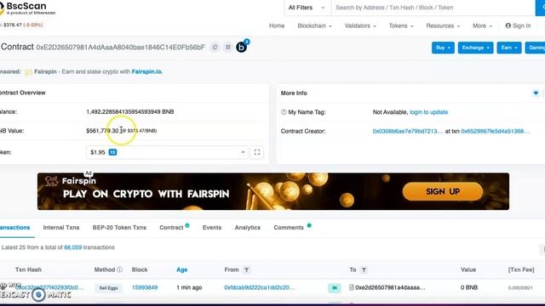Open the Exchange dropdown button
The height and width of the screenshot is (306, 545).
tap(475, 48)
